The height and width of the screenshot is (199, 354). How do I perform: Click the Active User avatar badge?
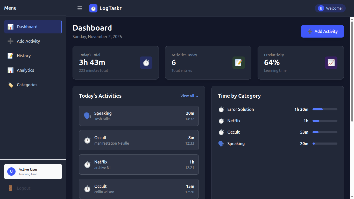point(11,171)
